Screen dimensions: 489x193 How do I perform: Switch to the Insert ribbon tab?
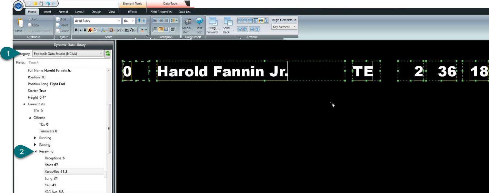point(47,12)
